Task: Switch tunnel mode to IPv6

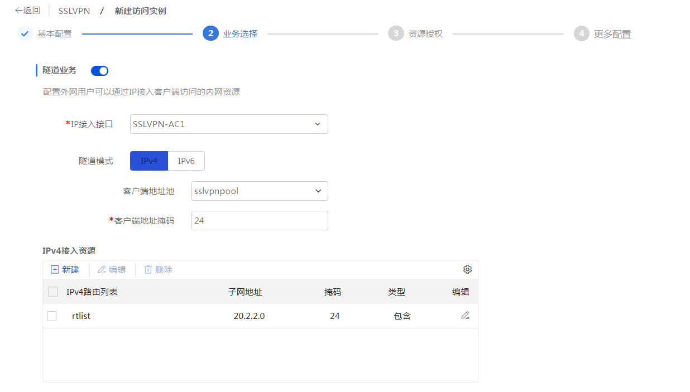Action: 186,161
